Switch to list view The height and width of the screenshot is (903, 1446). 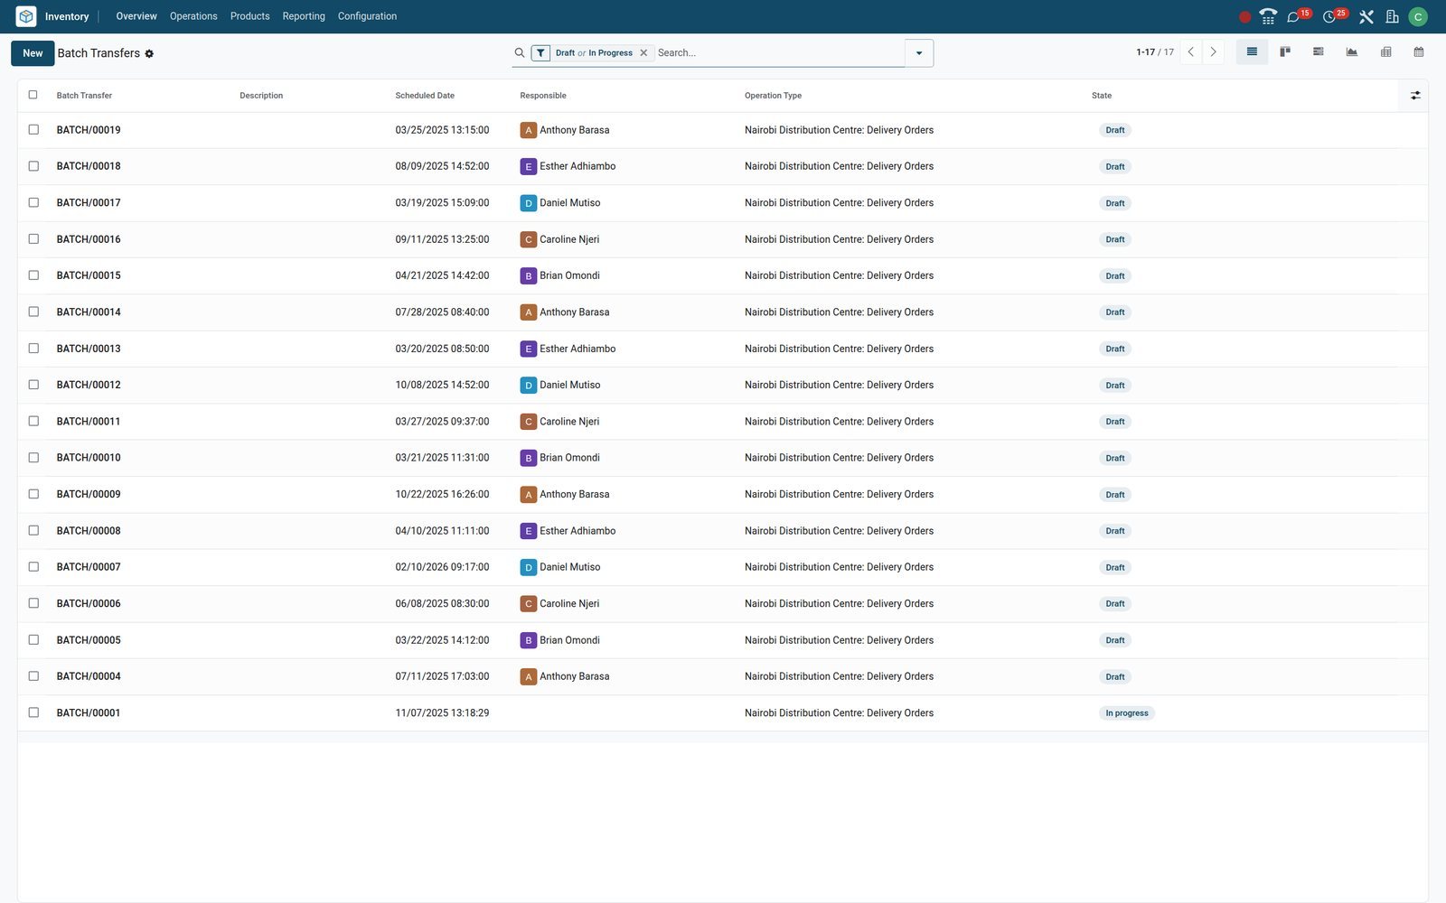(1252, 52)
